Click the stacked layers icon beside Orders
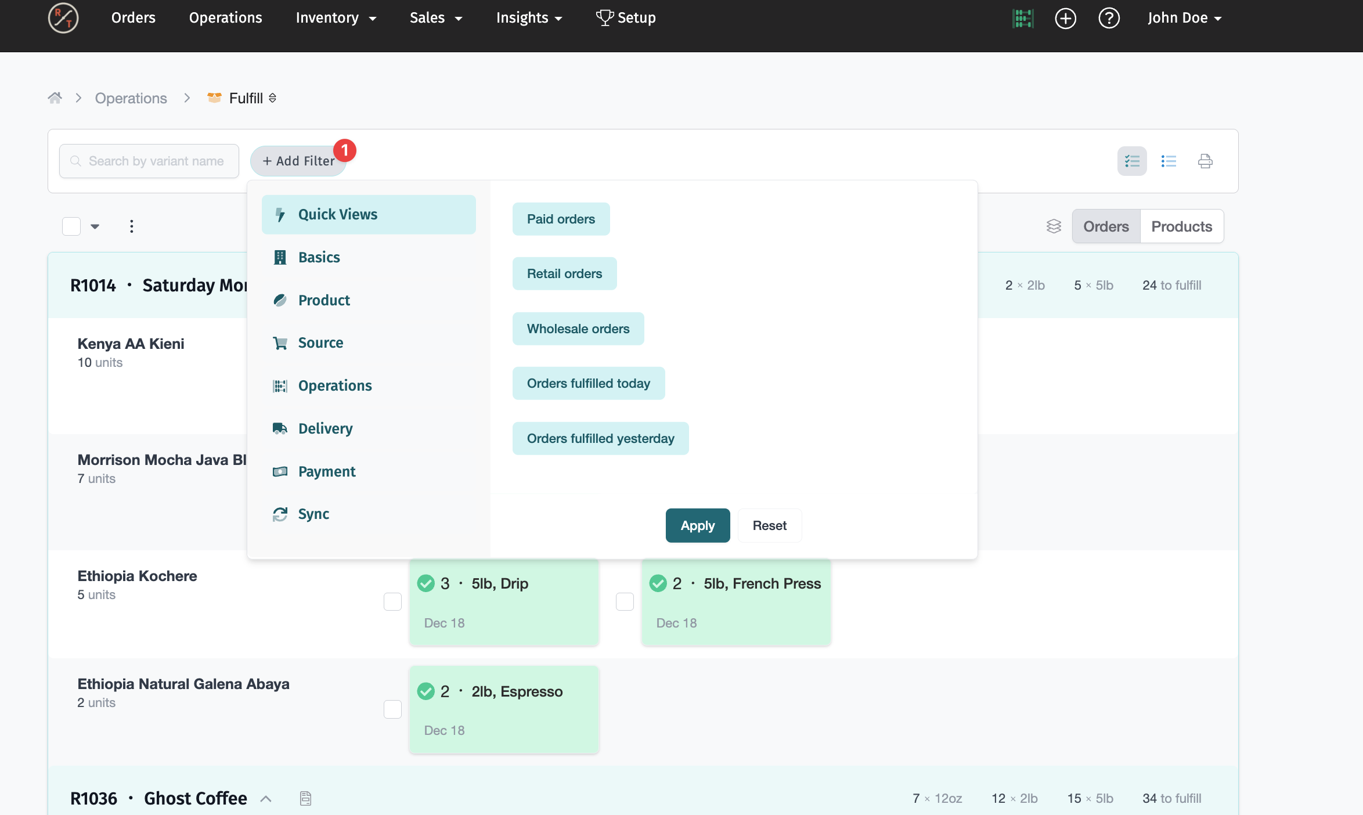The height and width of the screenshot is (815, 1363). (1054, 226)
